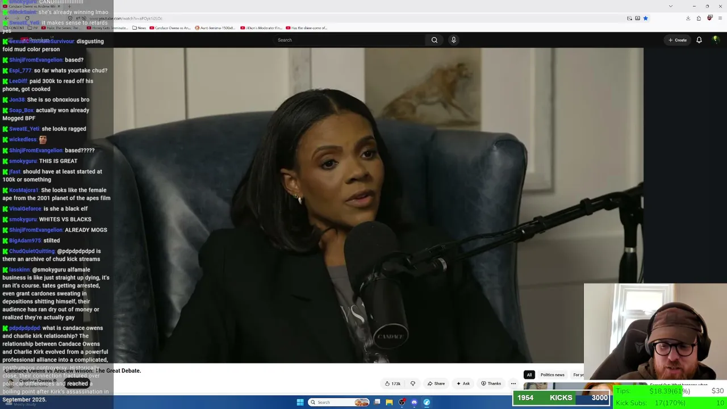The height and width of the screenshot is (409, 727).
Task: Focus the YouTube search field
Action: pyautogui.click(x=349, y=40)
